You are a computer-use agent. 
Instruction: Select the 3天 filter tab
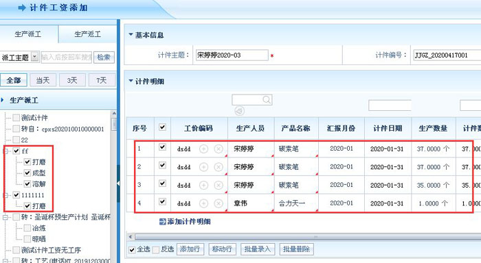(72, 80)
